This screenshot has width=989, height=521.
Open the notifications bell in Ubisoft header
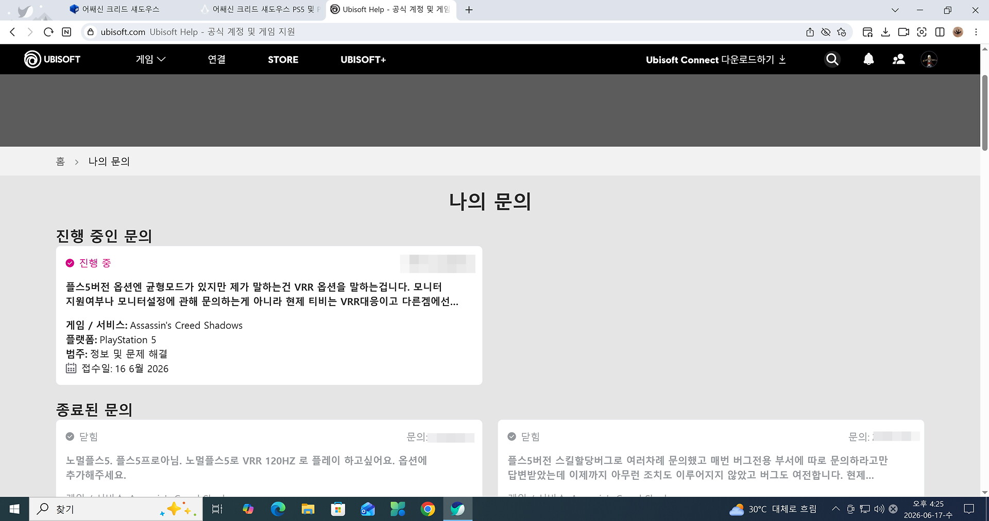point(868,60)
